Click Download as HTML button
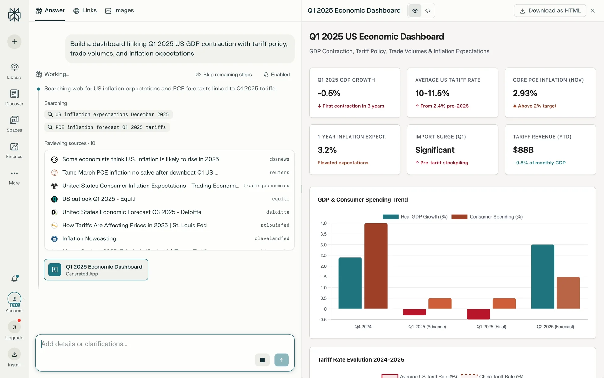Screen dimensions: 604x378 coord(550,11)
